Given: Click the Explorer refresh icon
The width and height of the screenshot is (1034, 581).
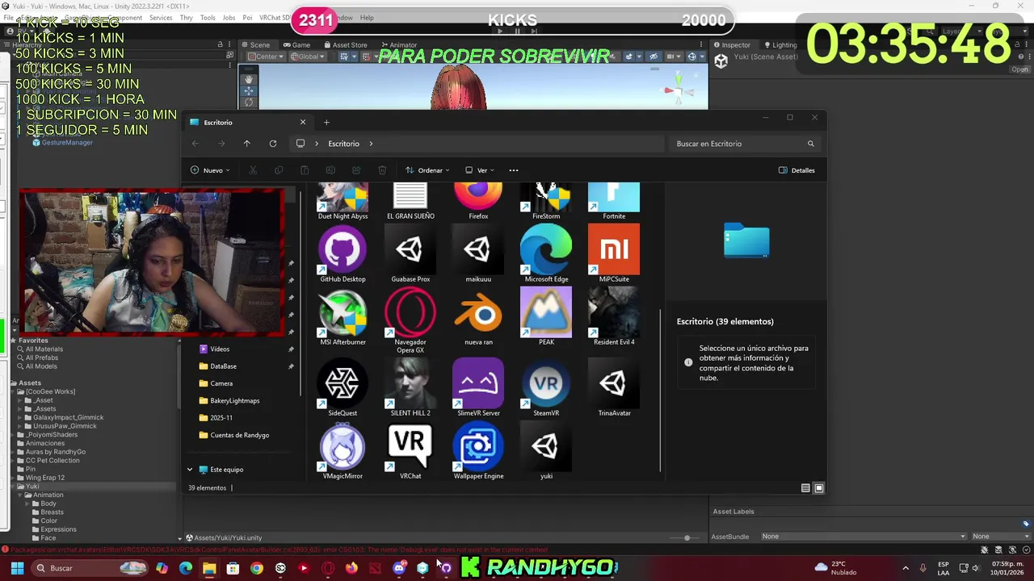Looking at the screenshot, I should (x=273, y=144).
